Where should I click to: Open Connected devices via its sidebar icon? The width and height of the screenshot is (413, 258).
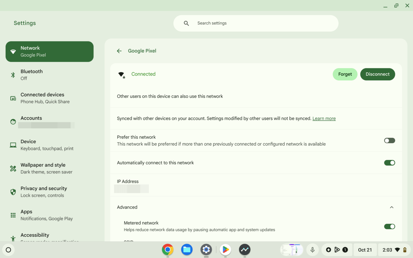pos(13,98)
